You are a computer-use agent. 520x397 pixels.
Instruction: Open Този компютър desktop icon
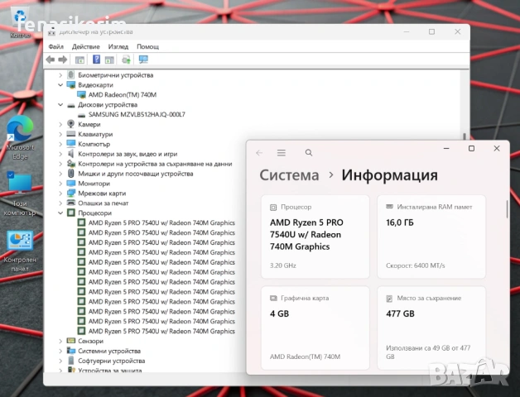click(x=20, y=194)
